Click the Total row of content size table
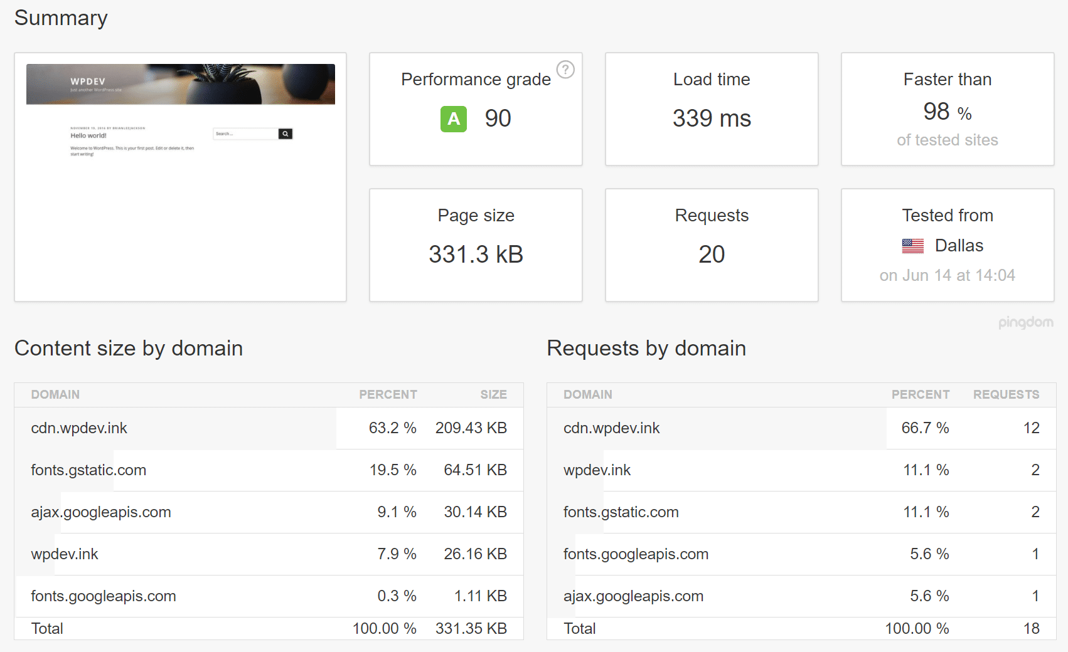This screenshot has width=1068, height=652. click(47, 628)
